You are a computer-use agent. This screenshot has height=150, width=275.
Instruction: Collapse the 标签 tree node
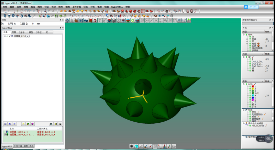(x=244, y=110)
